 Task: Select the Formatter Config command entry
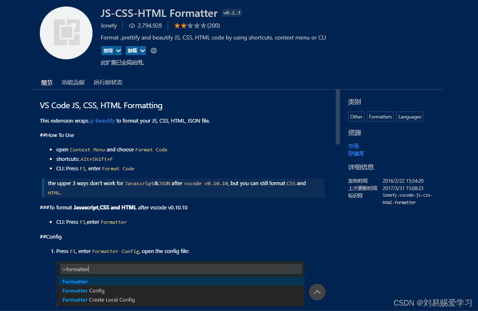(x=181, y=290)
